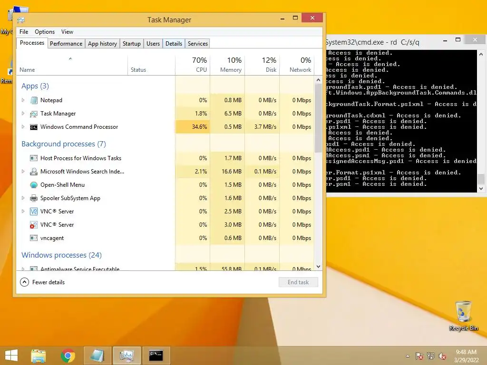The height and width of the screenshot is (365, 487).
Task: Switch to the App history tab
Action: coord(103,44)
